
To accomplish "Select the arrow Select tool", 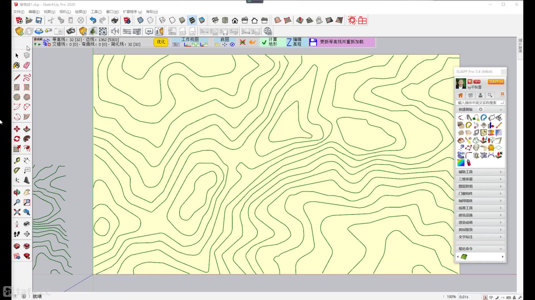I will [17, 56].
